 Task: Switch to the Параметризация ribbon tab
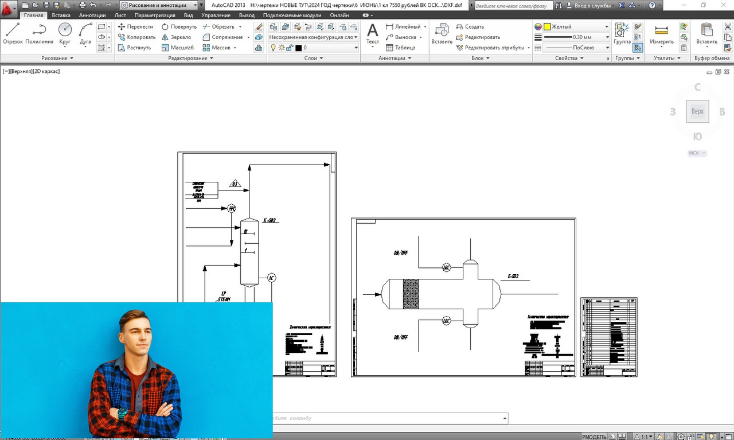155,15
